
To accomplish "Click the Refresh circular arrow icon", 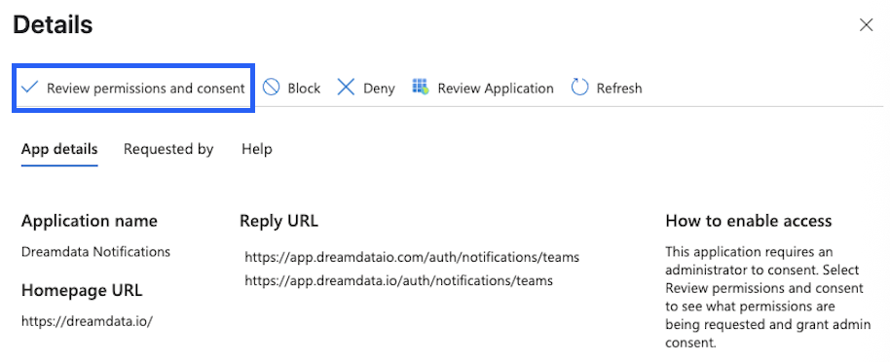I will tap(579, 88).
